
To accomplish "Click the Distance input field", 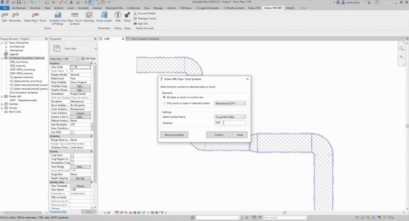I will click(x=230, y=123).
